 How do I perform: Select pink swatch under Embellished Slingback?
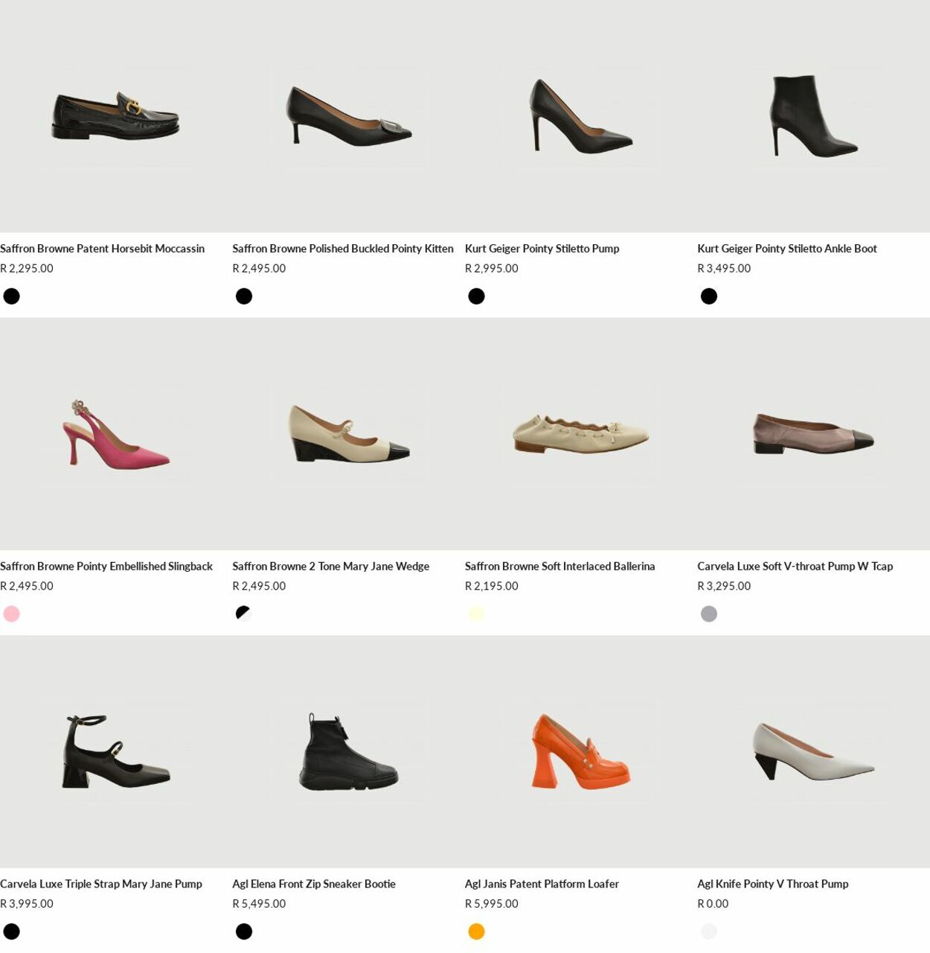(12, 614)
